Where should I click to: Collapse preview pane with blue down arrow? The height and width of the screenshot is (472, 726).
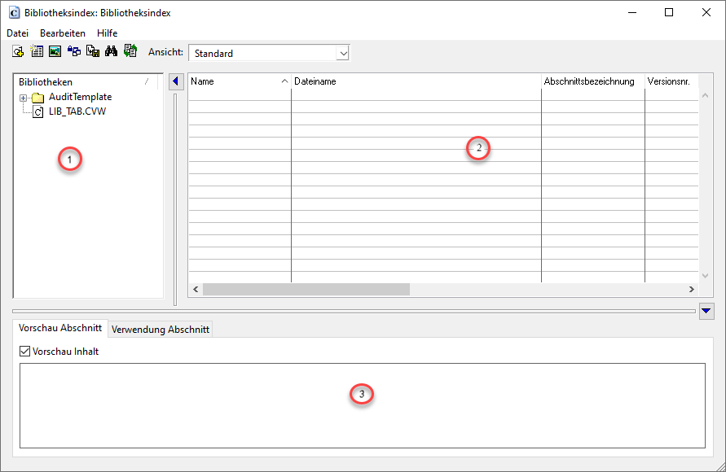(706, 311)
